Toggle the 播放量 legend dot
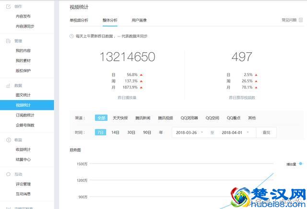This screenshot has width=307, height=209. [301, 163]
